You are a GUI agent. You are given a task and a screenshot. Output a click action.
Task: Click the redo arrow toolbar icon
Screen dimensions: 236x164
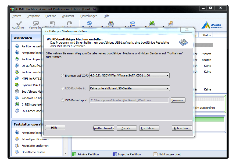point(70,23)
